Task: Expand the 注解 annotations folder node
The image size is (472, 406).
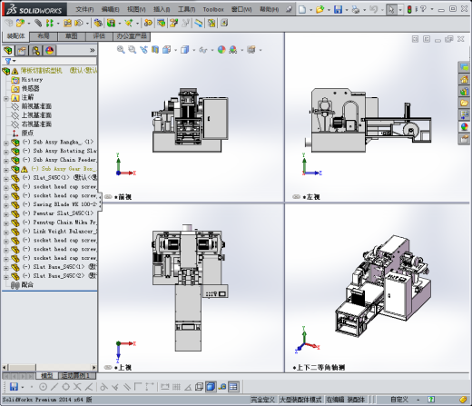Action: (6, 98)
